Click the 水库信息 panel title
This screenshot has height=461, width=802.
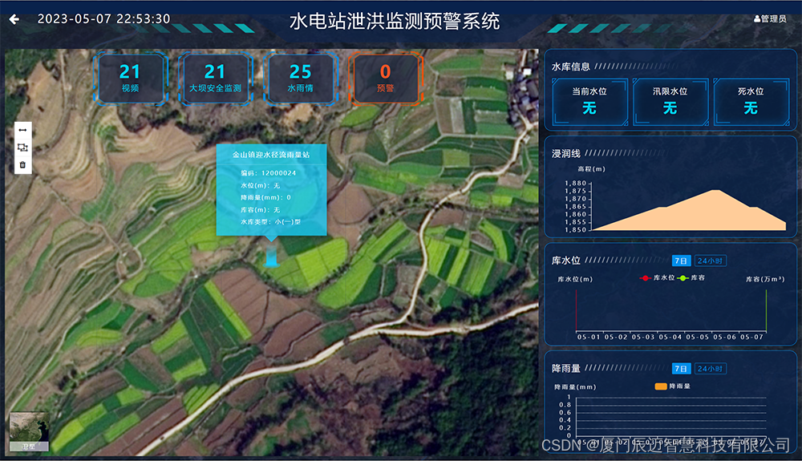(571, 67)
